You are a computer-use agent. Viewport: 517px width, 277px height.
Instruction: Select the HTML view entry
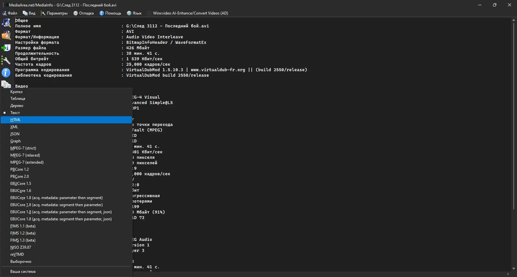point(16,120)
